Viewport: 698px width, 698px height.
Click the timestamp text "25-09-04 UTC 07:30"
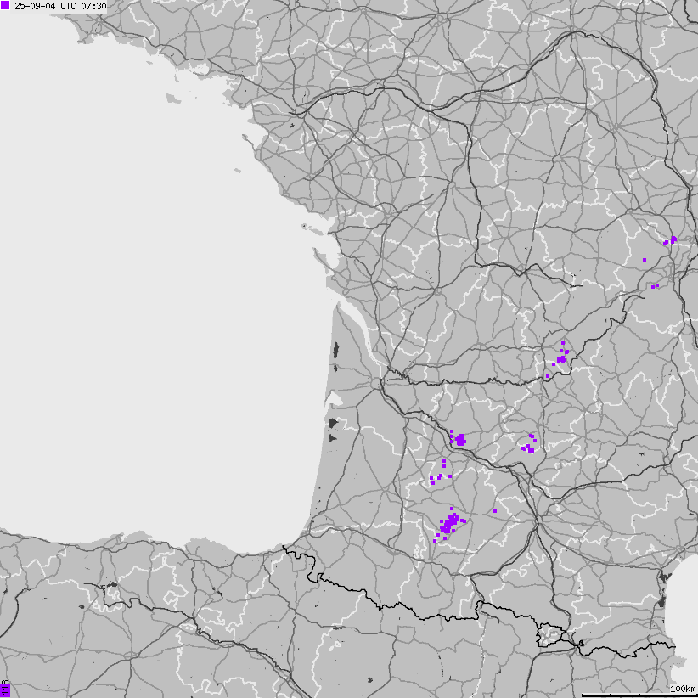[60, 6]
